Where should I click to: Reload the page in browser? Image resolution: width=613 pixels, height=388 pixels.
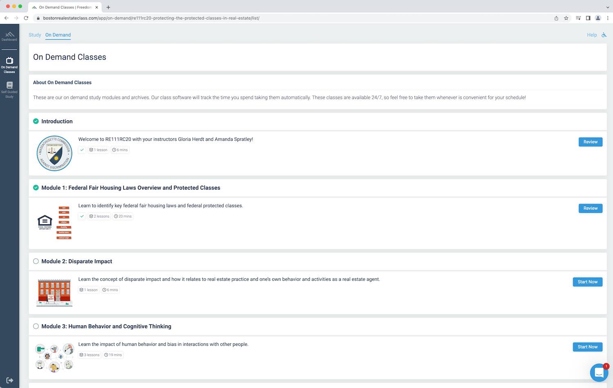(26, 18)
